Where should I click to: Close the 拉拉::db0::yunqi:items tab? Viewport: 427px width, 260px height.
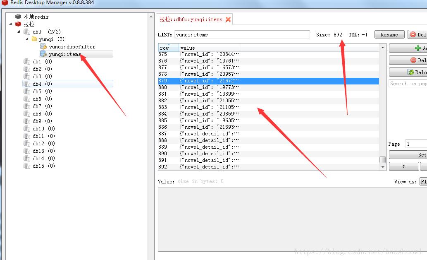coord(228,19)
